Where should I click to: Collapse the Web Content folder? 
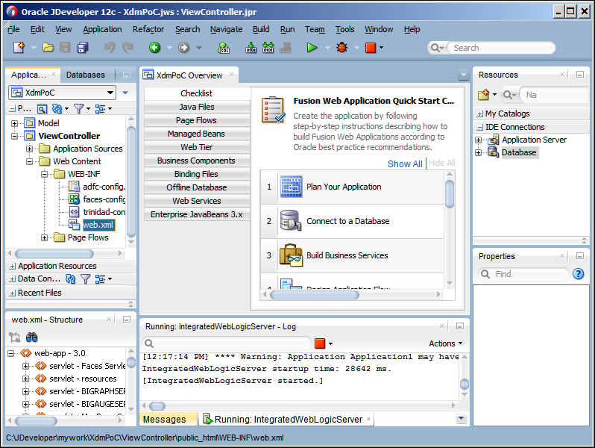pos(29,161)
